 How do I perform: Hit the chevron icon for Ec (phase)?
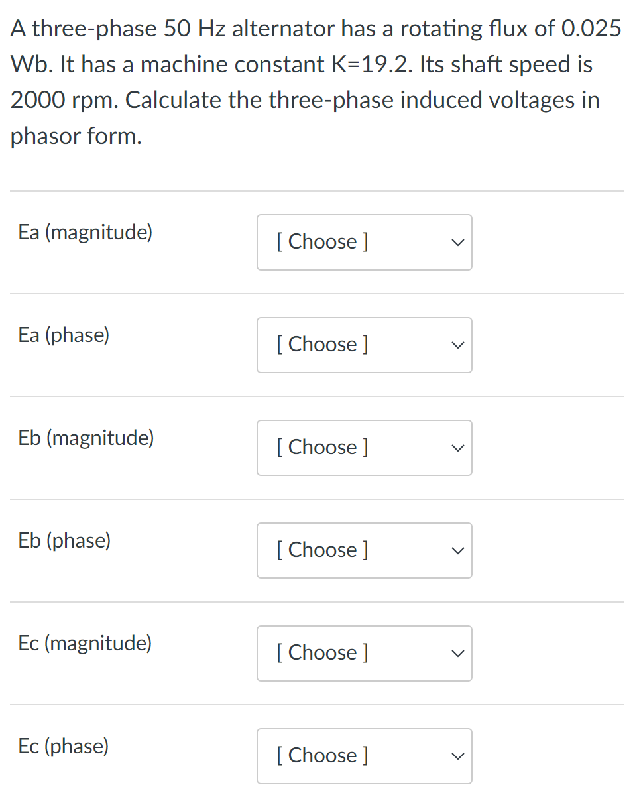455,756
